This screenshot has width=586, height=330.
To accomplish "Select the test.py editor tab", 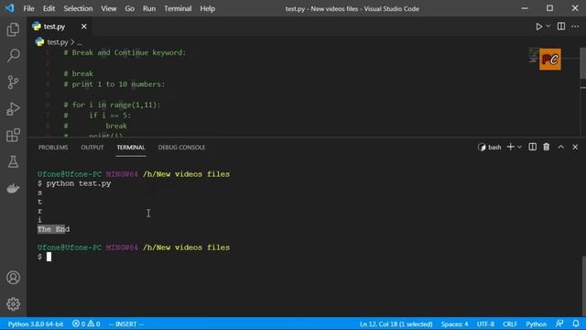I will click(60, 27).
